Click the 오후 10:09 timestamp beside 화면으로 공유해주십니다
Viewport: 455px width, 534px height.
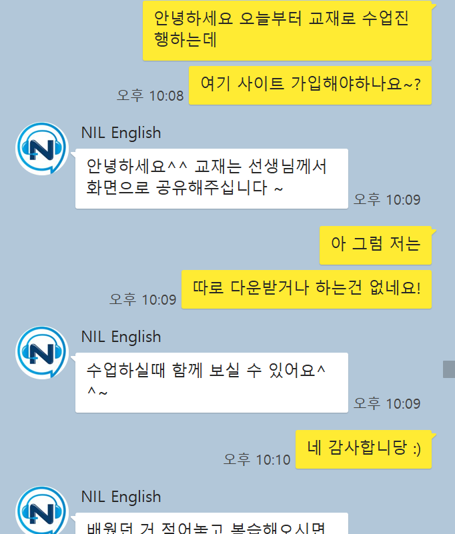[x=387, y=199]
